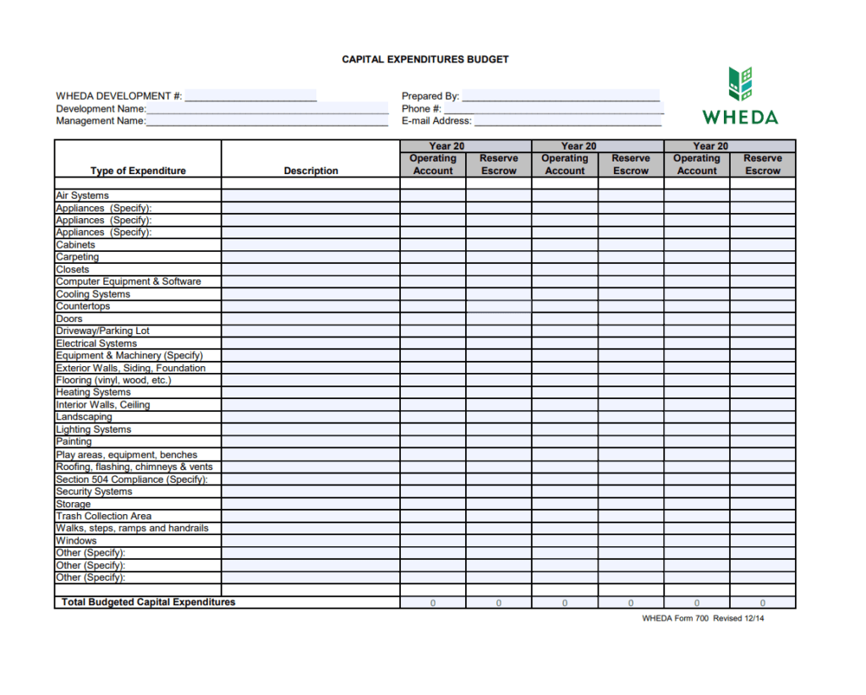Select the E-mail Address field
Screen dimensions: 866x695
point(567,121)
